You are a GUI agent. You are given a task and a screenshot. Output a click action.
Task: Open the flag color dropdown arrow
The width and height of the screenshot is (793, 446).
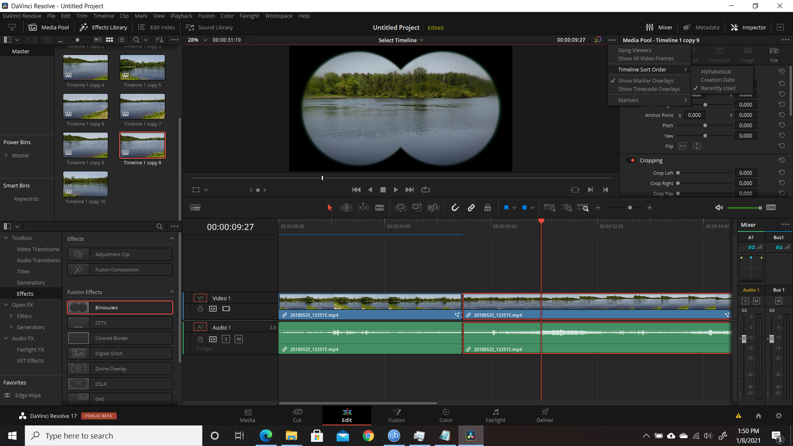point(514,208)
